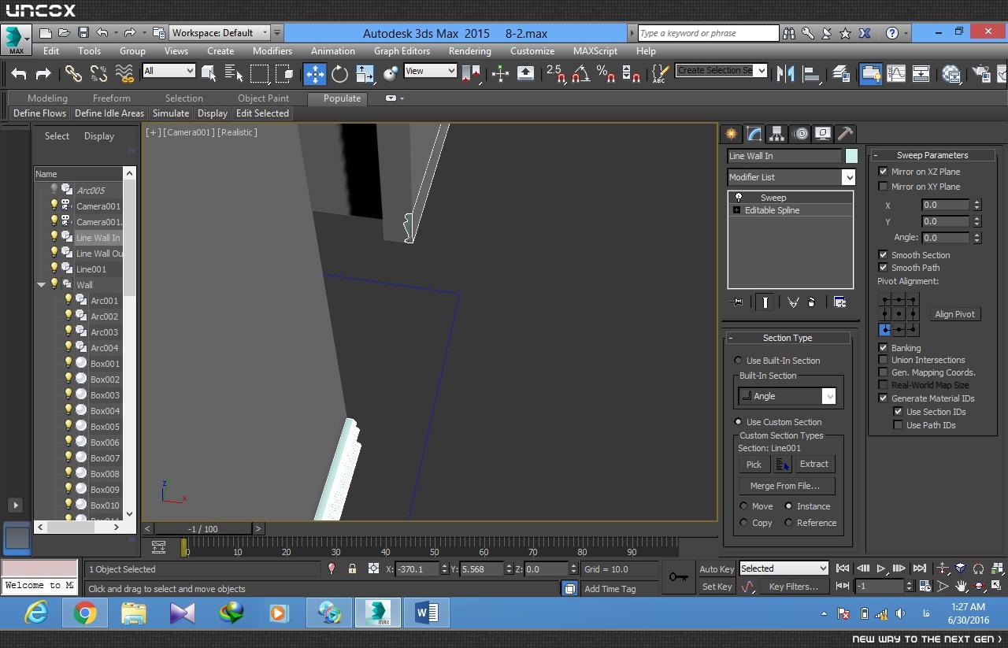
Task: Choose the Rectangular Selection Region tool
Action: point(259,74)
